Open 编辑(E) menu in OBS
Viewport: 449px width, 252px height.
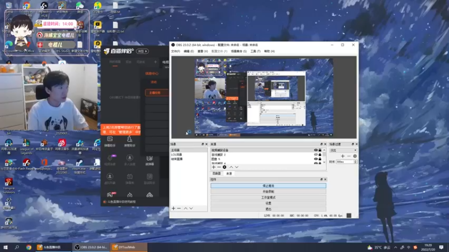click(x=189, y=51)
